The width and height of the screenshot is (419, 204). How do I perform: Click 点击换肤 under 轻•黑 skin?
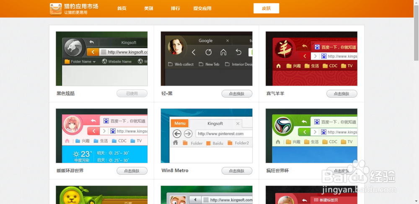[x=237, y=93]
